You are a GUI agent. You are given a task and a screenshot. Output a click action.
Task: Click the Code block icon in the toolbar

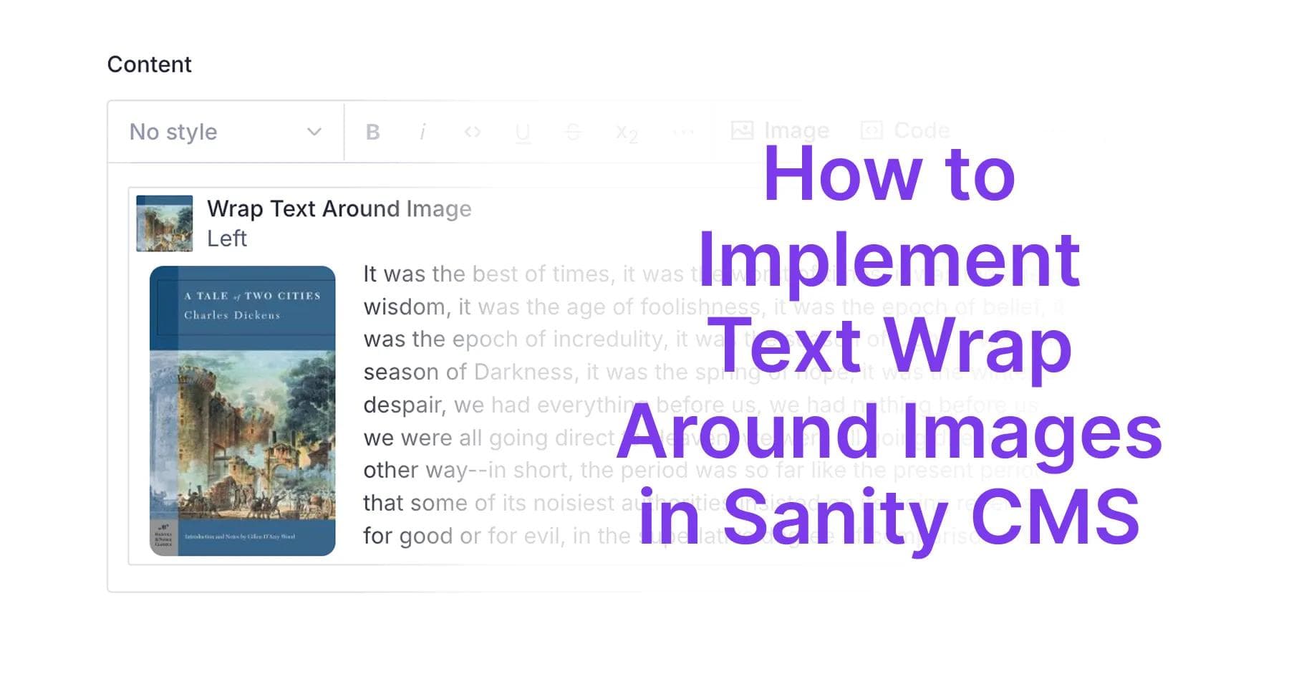(871, 130)
